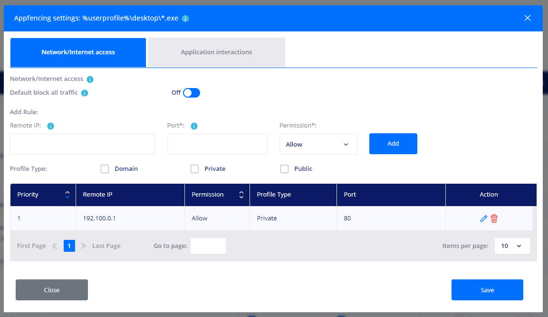Switch to Application interactions tab
Viewport: 548px width, 317px height.
click(216, 52)
